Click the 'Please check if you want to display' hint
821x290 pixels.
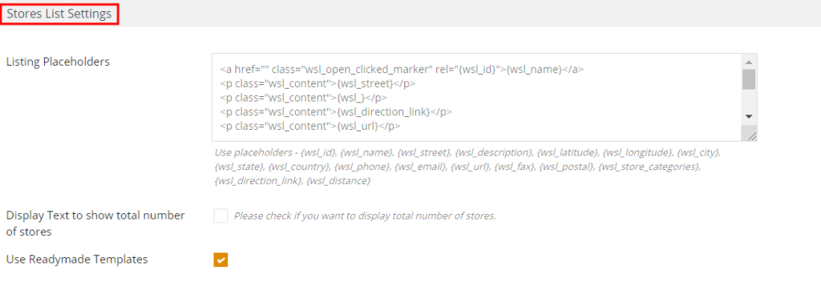point(365,215)
